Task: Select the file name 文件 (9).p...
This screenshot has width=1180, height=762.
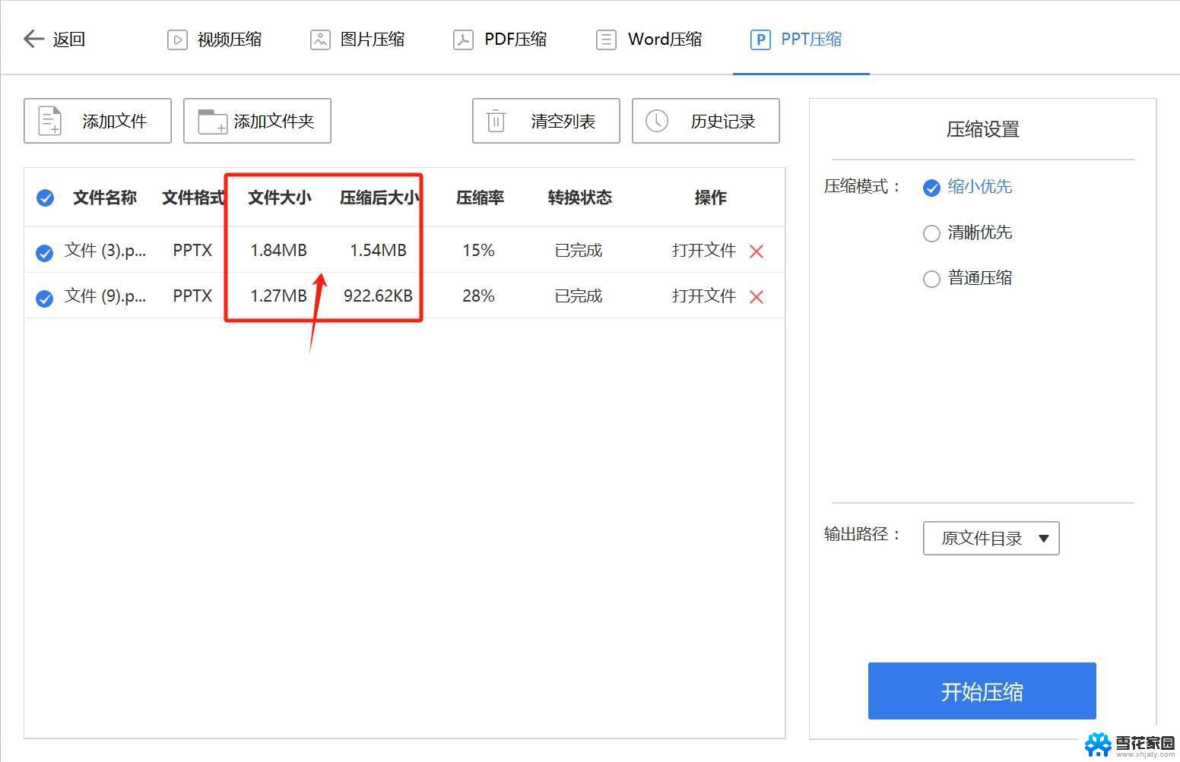Action: click(x=106, y=296)
